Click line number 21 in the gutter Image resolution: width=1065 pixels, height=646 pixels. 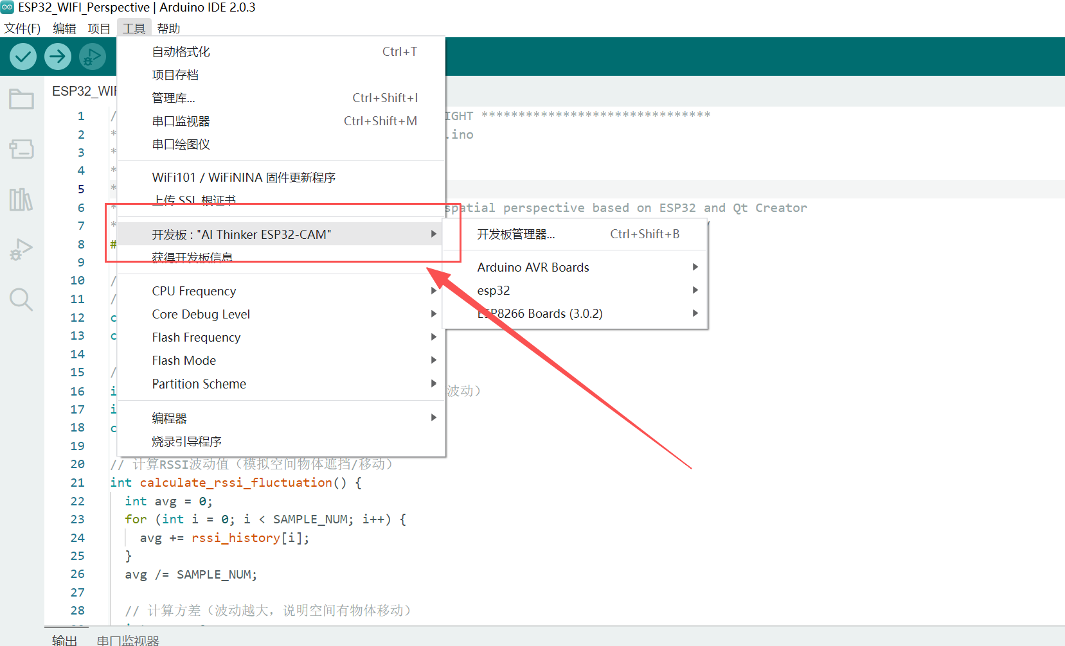(x=77, y=482)
